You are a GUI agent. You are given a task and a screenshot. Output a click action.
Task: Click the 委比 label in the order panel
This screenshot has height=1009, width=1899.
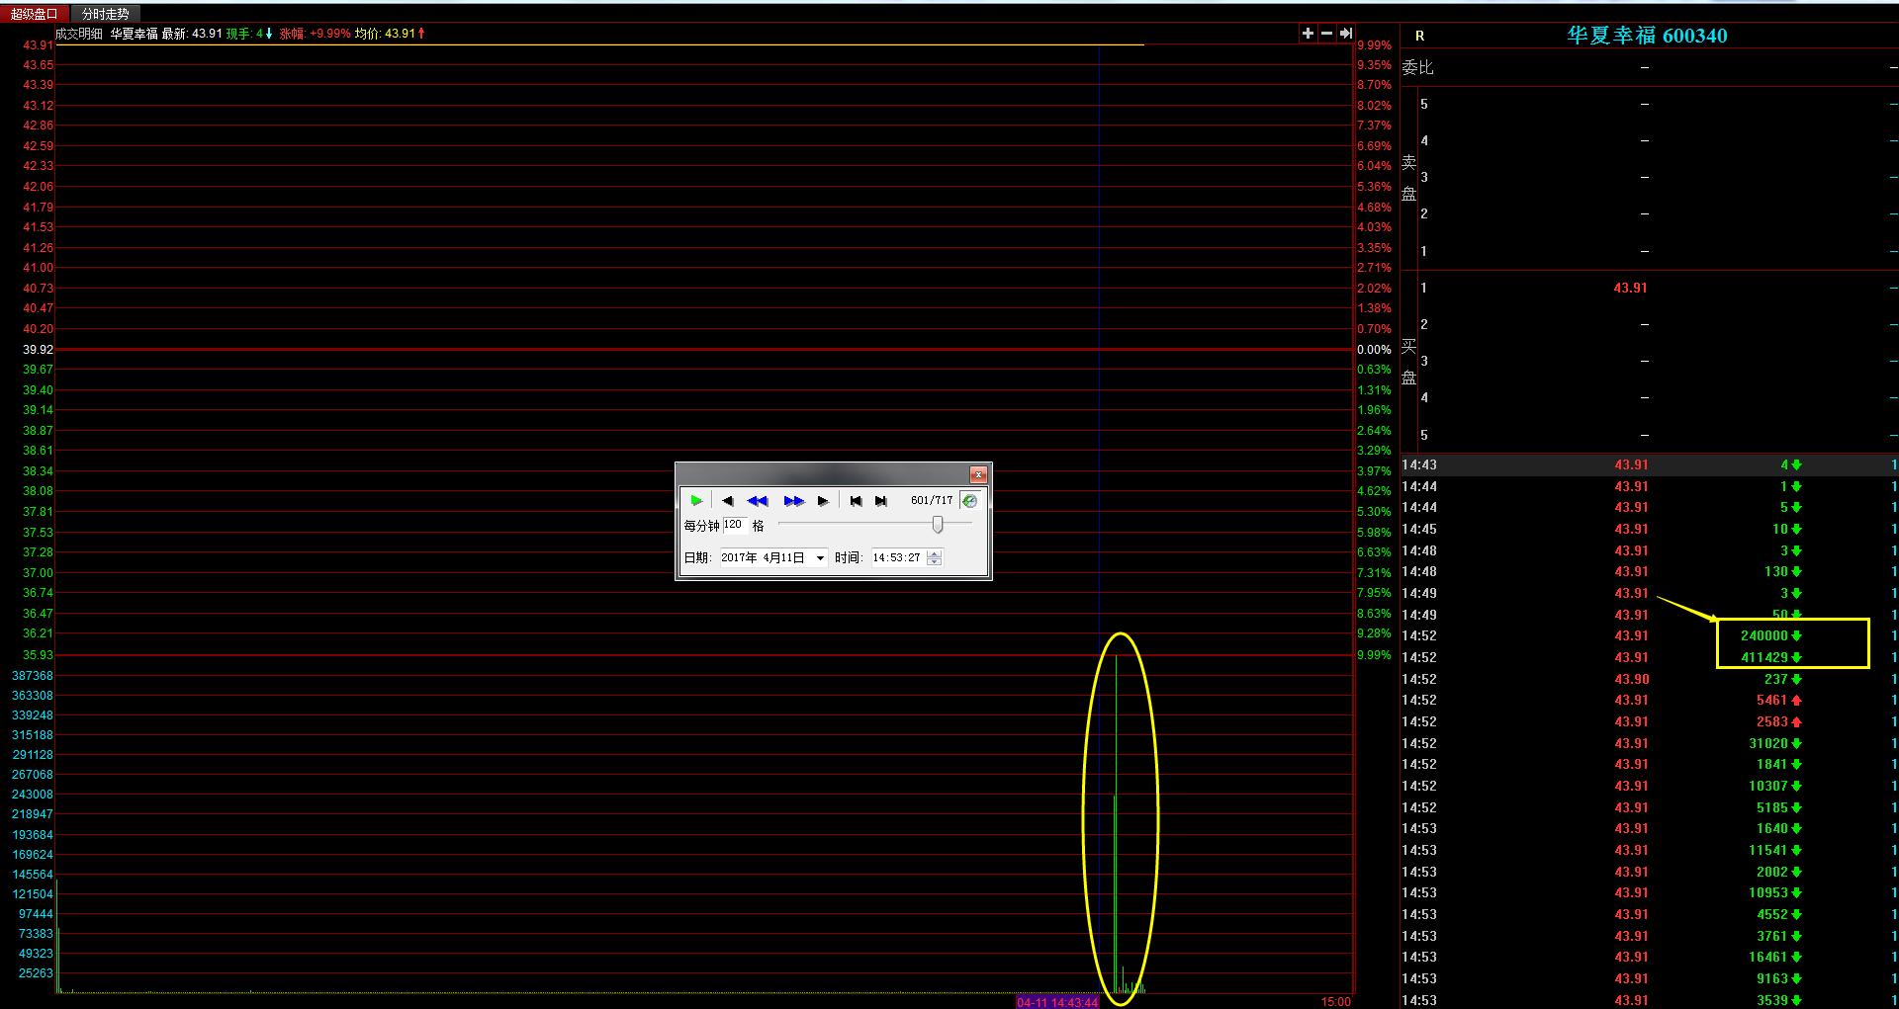(x=1417, y=67)
